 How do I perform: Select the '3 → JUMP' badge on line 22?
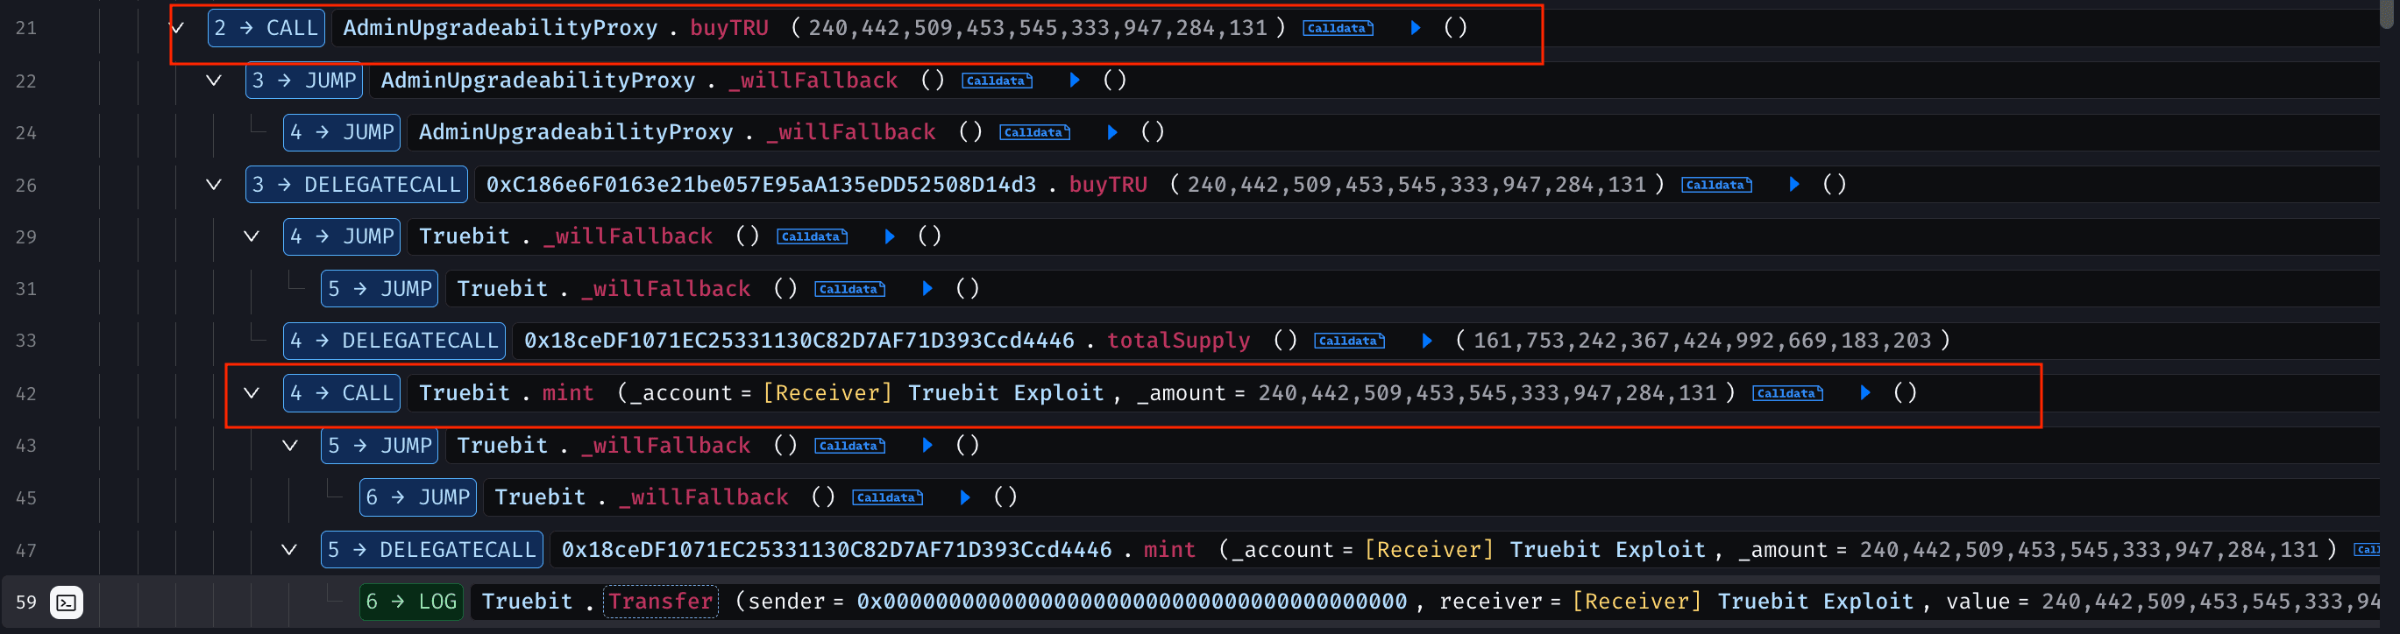pos(304,80)
